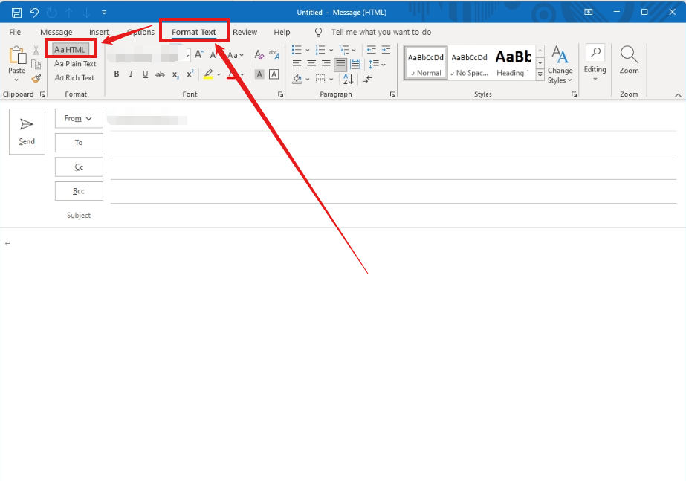
Task: Open the font color dropdown arrow
Action: coord(242,74)
